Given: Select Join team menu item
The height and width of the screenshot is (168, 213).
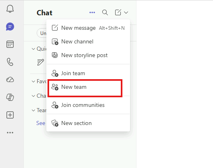Looking at the screenshot, I should point(88,74).
